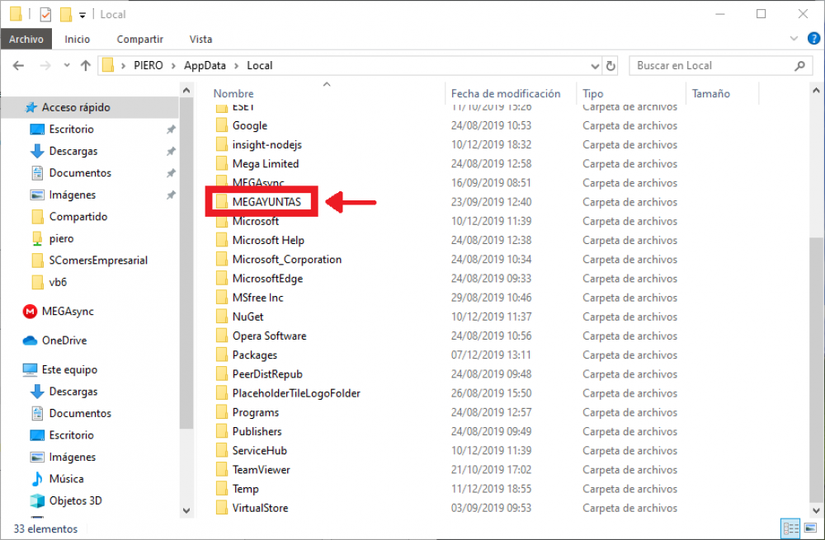The height and width of the screenshot is (540, 825).
Task: Select the MSfree Inc folder
Action: 257,298
